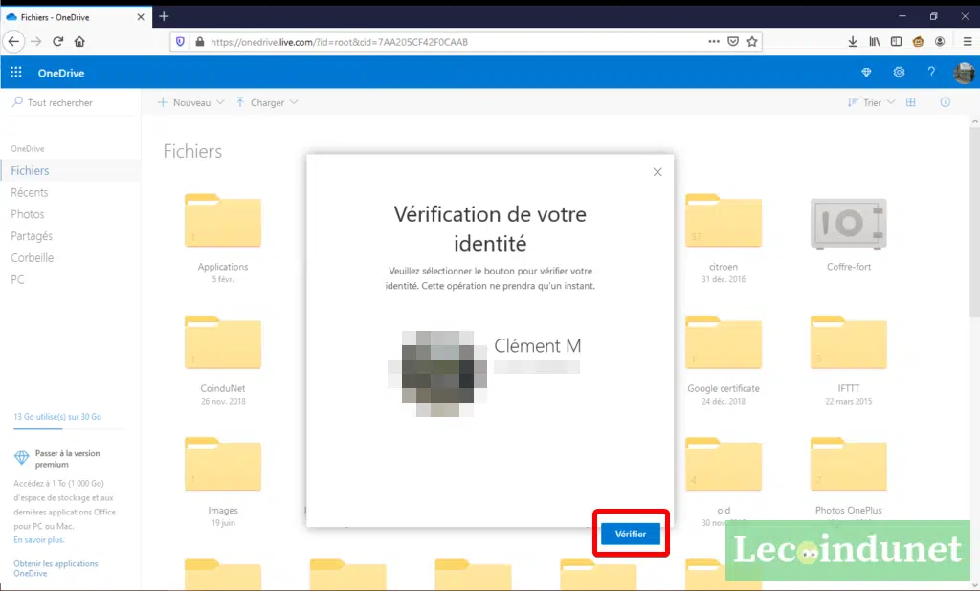The height and width of the screenshot is (591, 980).
Task: Close the identity verification dialog
Action: coord(657,172)
